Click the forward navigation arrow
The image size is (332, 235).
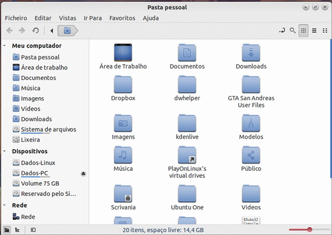tap(22, 31)
